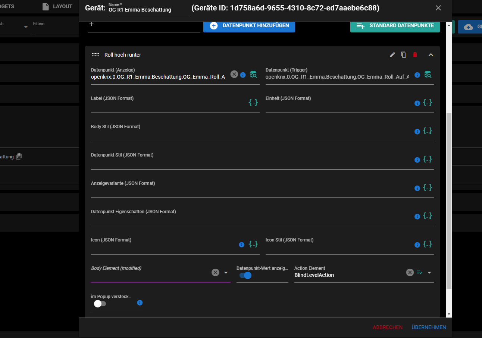The height and width of the screenshot is (338, 482).
Task: Open LAYOUT tab in background window
Action: coord(57,6)
